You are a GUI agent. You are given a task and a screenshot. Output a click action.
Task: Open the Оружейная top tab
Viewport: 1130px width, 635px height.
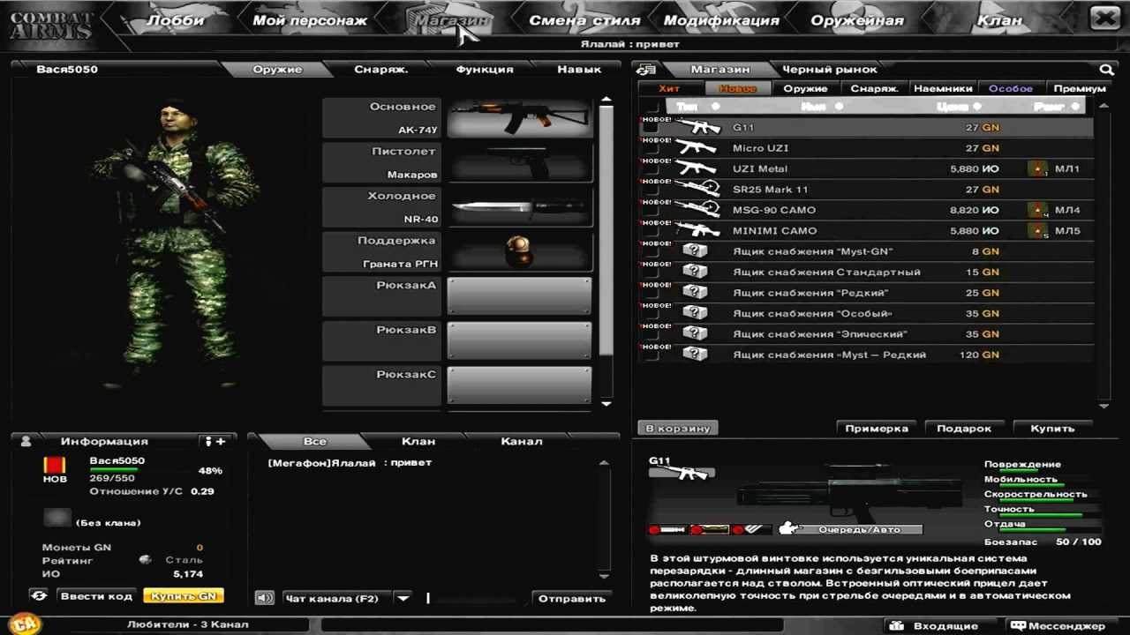point(857,20)
